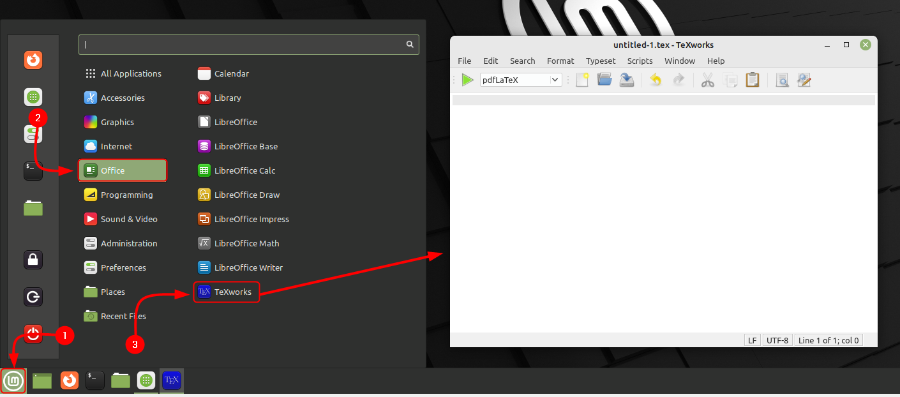Launch LibreOffice Calc

[237, 170]
